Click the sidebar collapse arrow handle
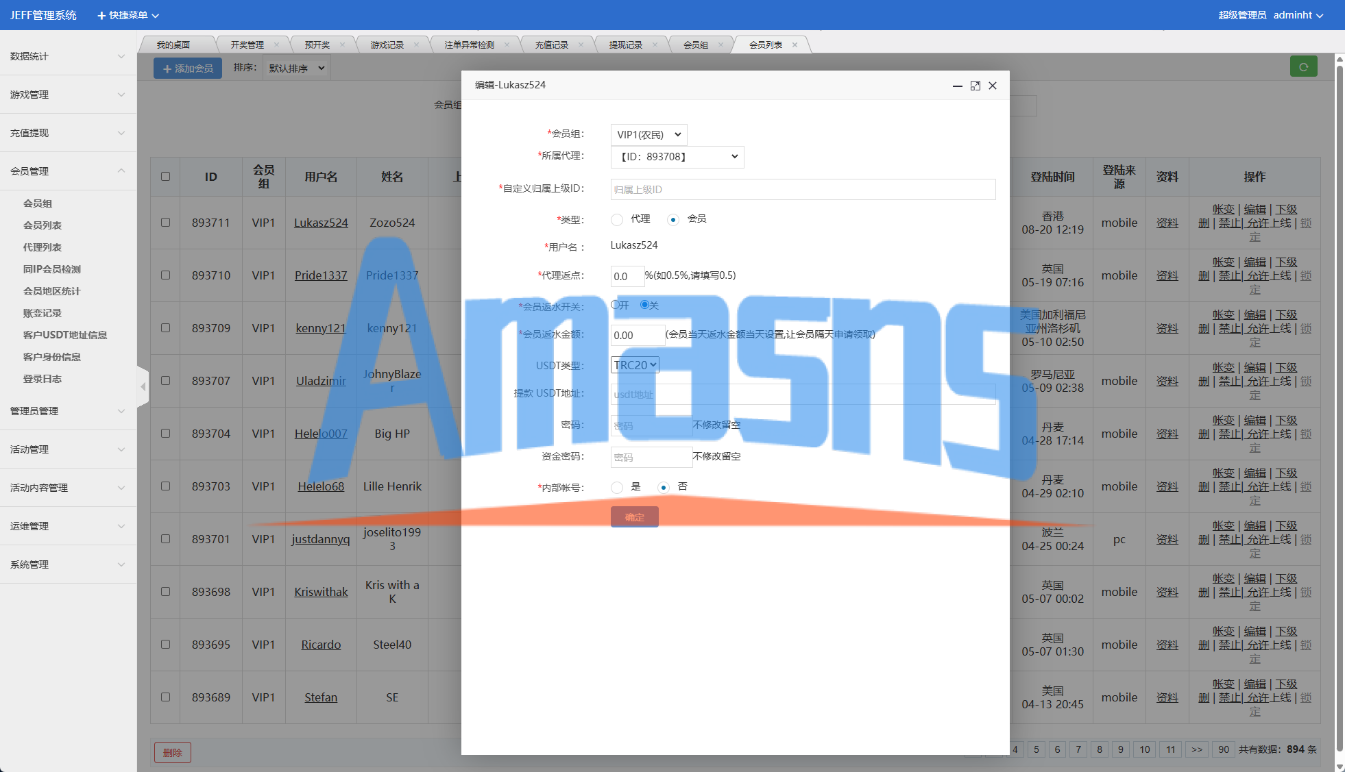The height and width of the screenshot is (772, 1345). tap(143, 387)
